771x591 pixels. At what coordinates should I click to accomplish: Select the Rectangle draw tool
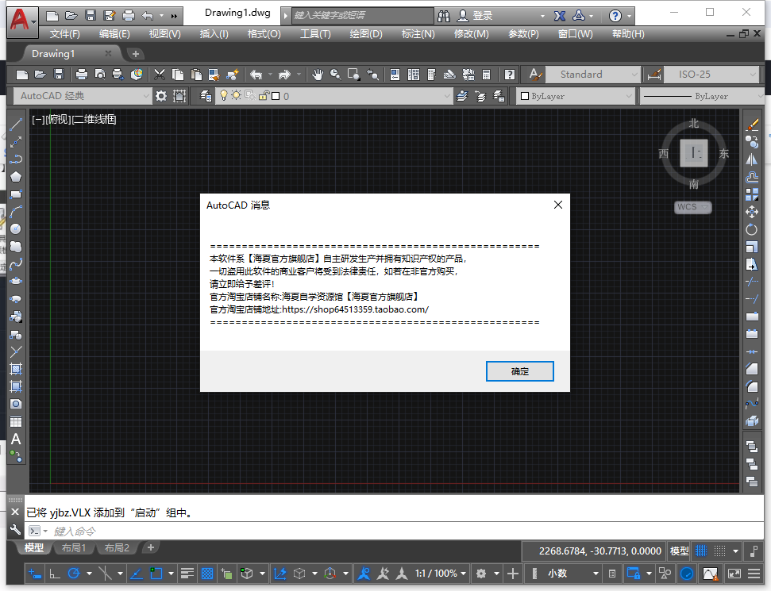pyautogui.click(x=16, y=194)
